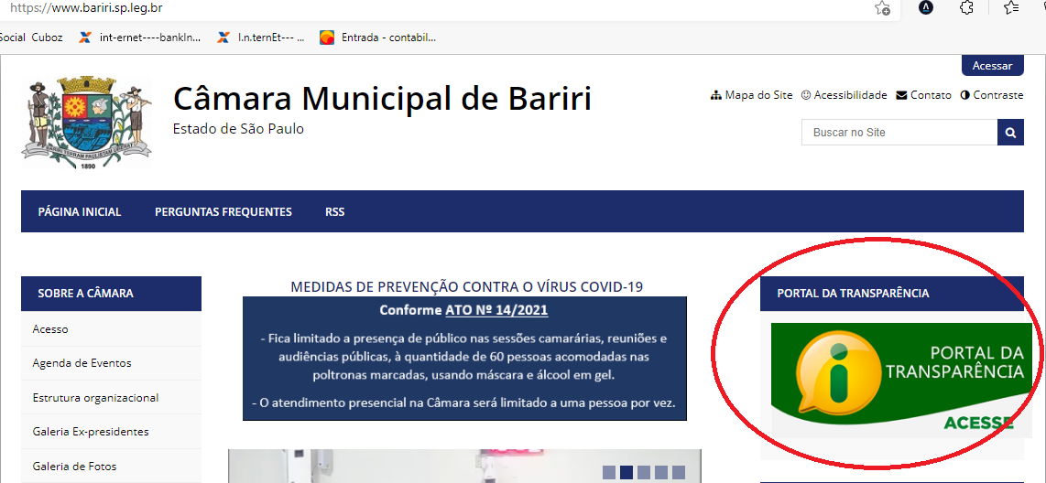Image resolution: width=1046 pixels, height=483 pixels.
Task: Open Contato envelope link
Action: (x=923, y=95)
